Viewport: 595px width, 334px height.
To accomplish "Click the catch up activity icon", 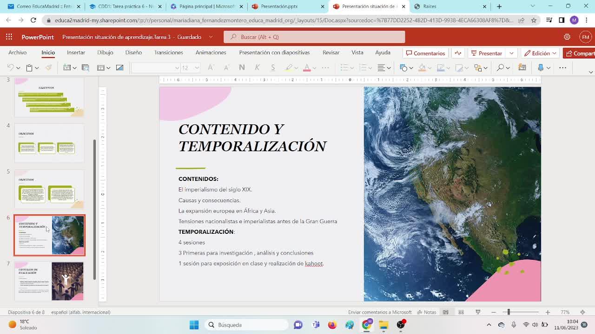I will coord(458,53).
